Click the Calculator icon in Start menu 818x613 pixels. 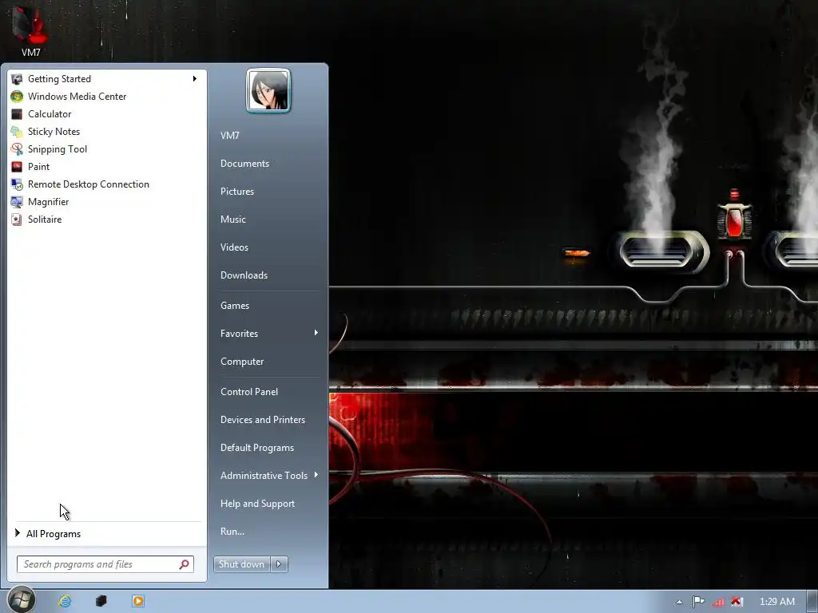point(17,114)
